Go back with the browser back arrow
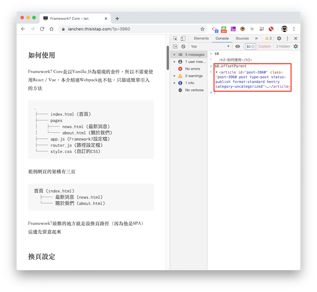The height and width of the screenshot is (292, 317). coord(23,29)
